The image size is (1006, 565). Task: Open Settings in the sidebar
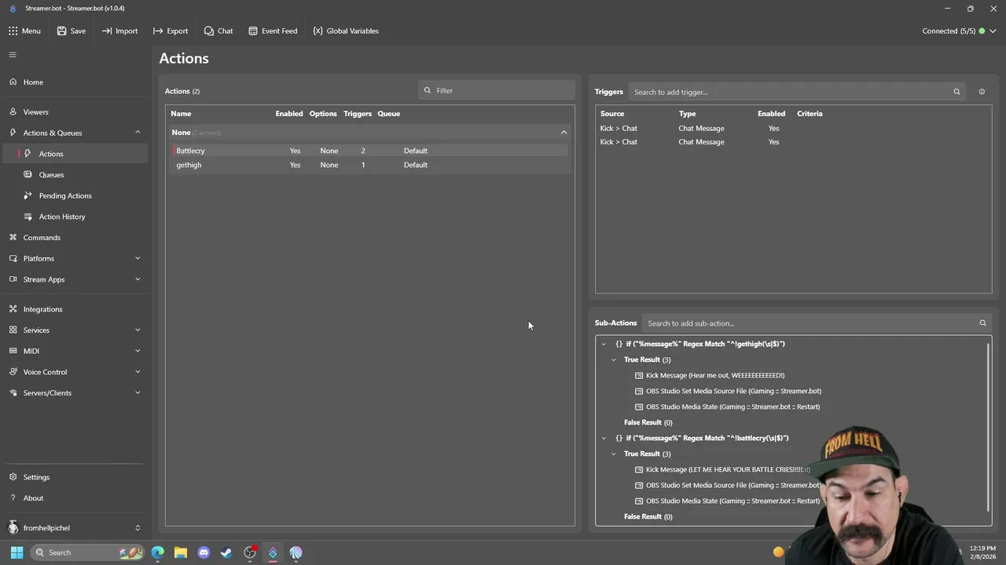75,477
